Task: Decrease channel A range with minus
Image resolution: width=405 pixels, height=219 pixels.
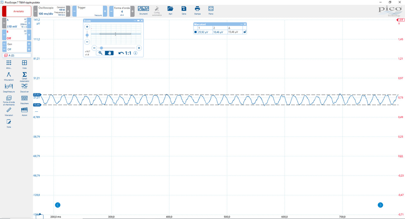Action: pos(4,23)
